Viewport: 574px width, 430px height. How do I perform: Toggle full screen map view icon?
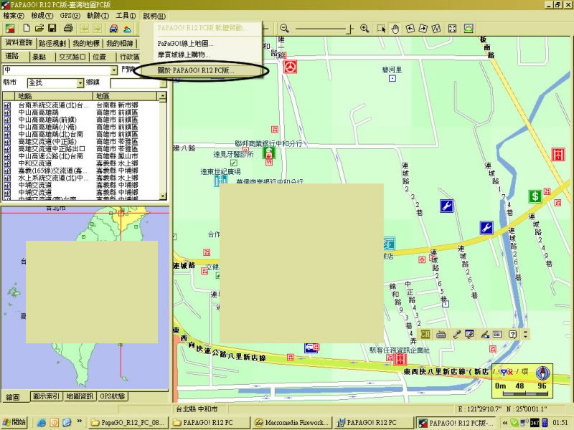click(453, 29)
